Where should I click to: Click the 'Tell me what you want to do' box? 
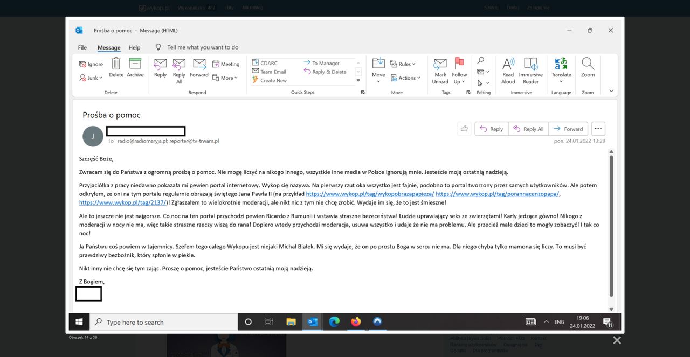[203, 47]
